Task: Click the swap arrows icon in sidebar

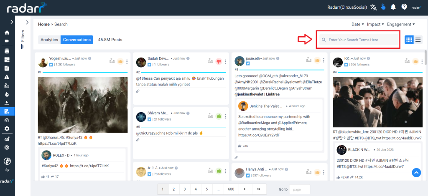Action: pos(7,170)
